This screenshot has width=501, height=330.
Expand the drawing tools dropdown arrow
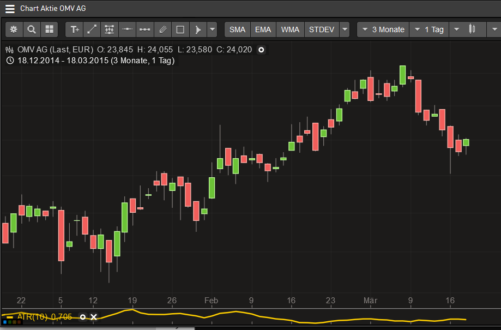tap(212, 29)
